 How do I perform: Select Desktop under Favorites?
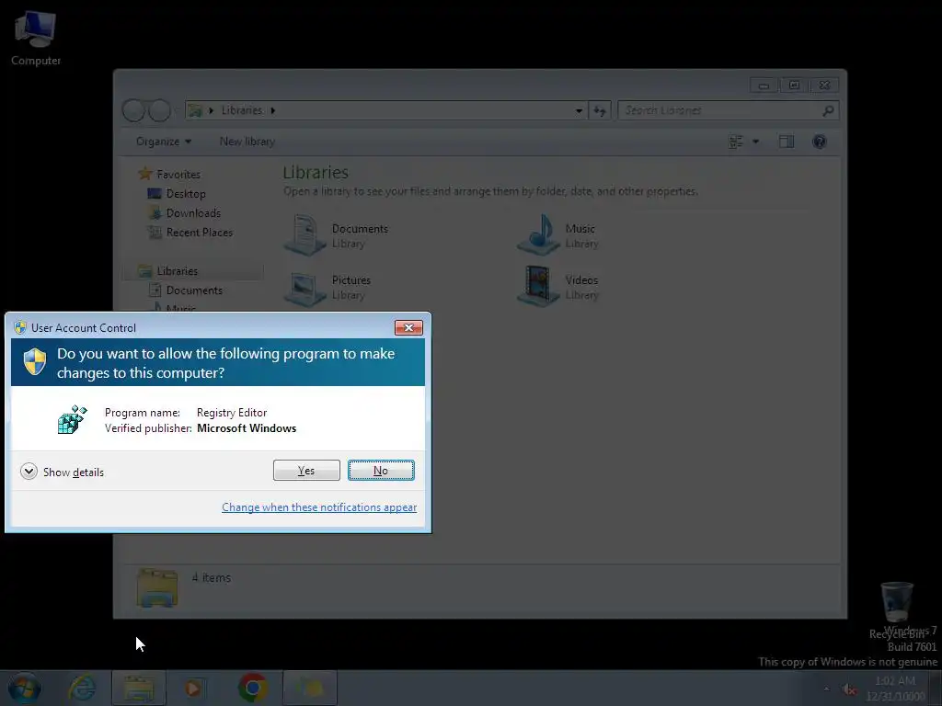177,193
